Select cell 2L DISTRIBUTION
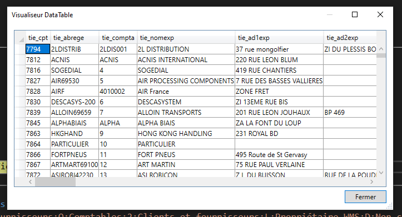Viewport: 402px width, 217px height. [186, 49]
